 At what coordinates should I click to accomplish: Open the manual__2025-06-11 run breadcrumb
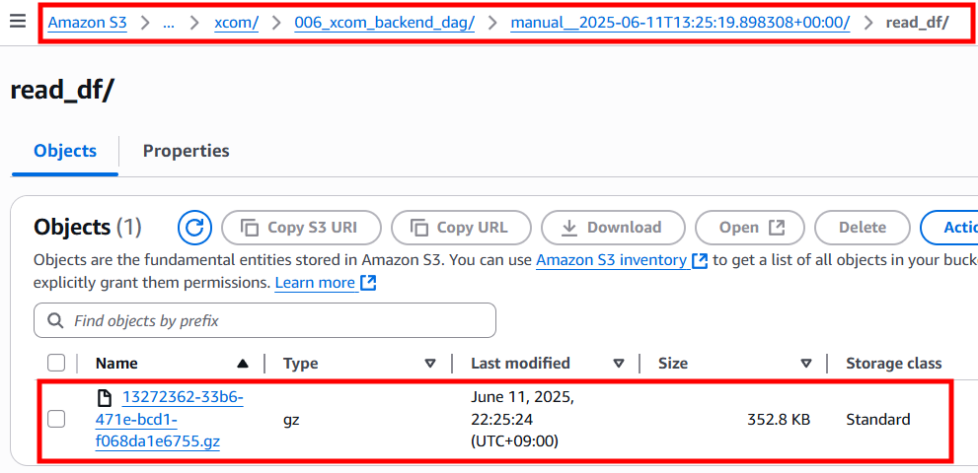tap(681, 24)
